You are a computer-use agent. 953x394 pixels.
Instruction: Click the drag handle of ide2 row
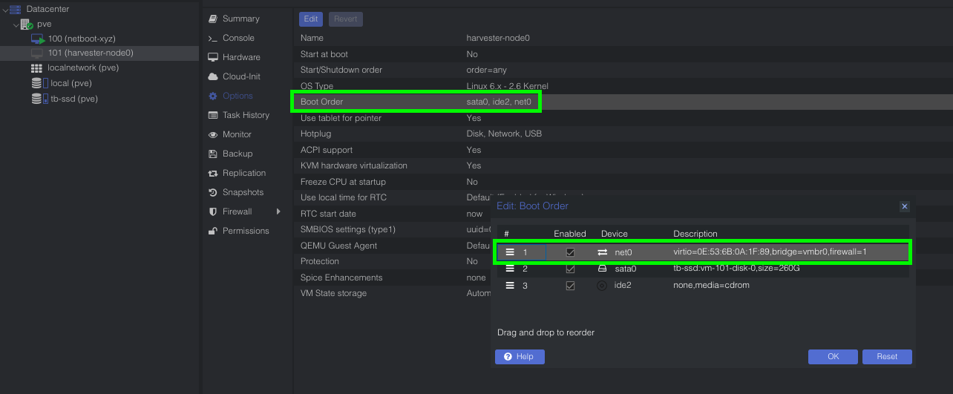510,285
